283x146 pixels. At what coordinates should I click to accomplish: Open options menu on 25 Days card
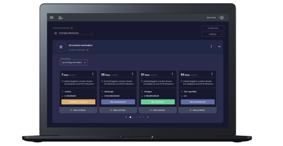pos(133,74)
